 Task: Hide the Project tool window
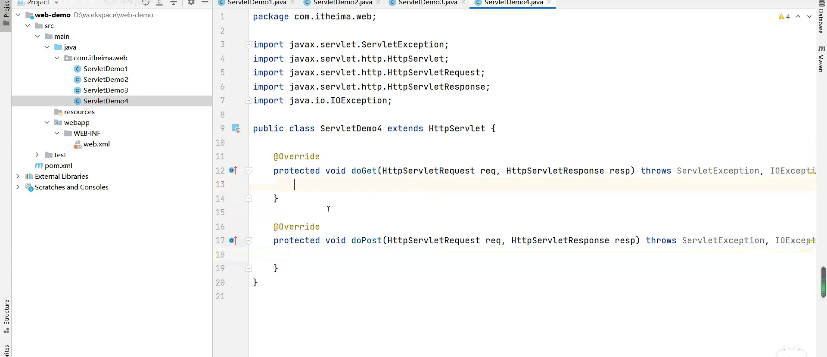pos(205,3)
